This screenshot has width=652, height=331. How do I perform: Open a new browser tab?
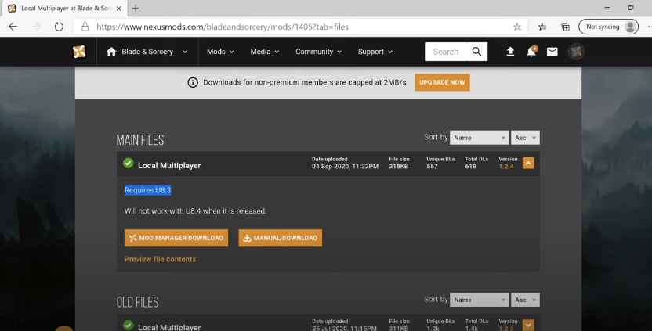136,8
